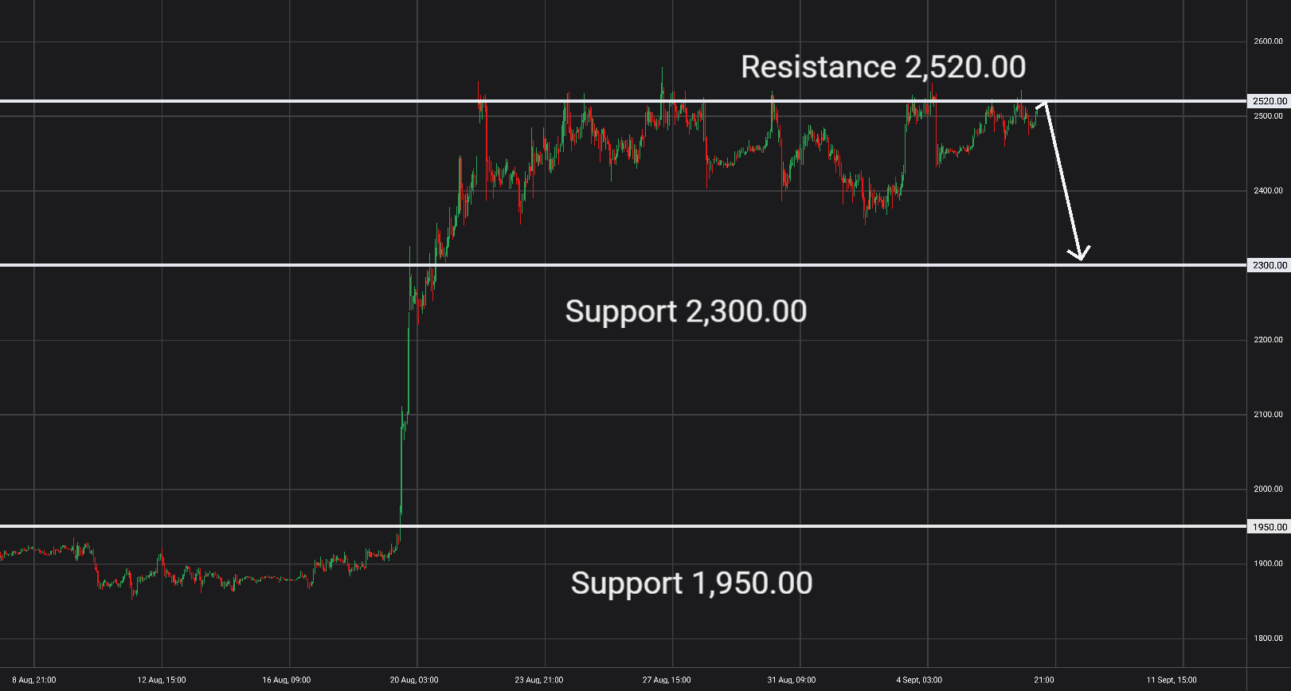Click the 4 Sept, 03:00 time label

(919, 680)
